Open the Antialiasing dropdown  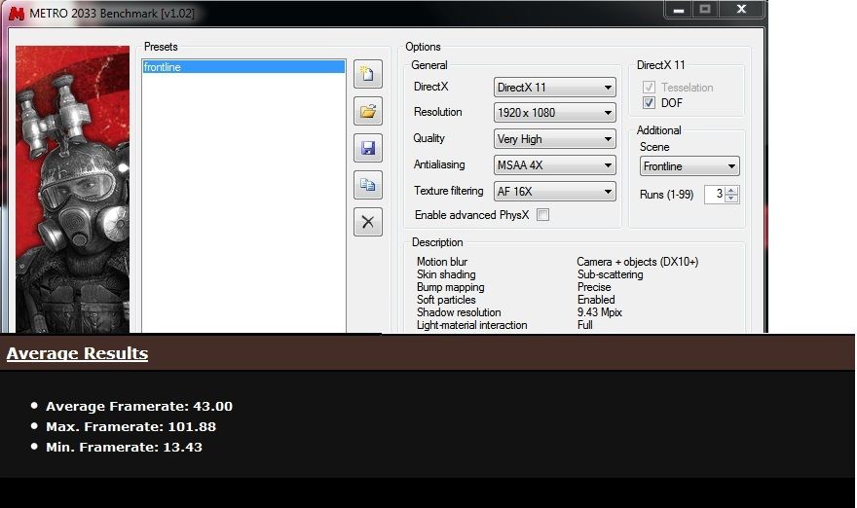[x=555, y=166]
